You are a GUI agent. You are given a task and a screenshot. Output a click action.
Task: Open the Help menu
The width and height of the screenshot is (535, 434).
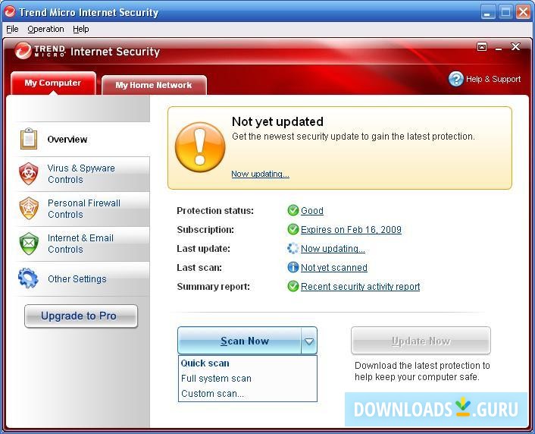(x=81, y=29)
